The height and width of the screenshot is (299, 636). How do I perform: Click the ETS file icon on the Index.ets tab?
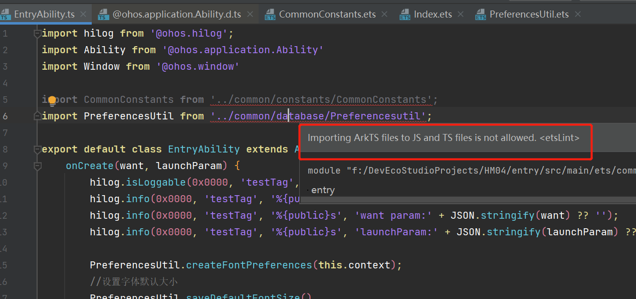(x=405, y=15)
